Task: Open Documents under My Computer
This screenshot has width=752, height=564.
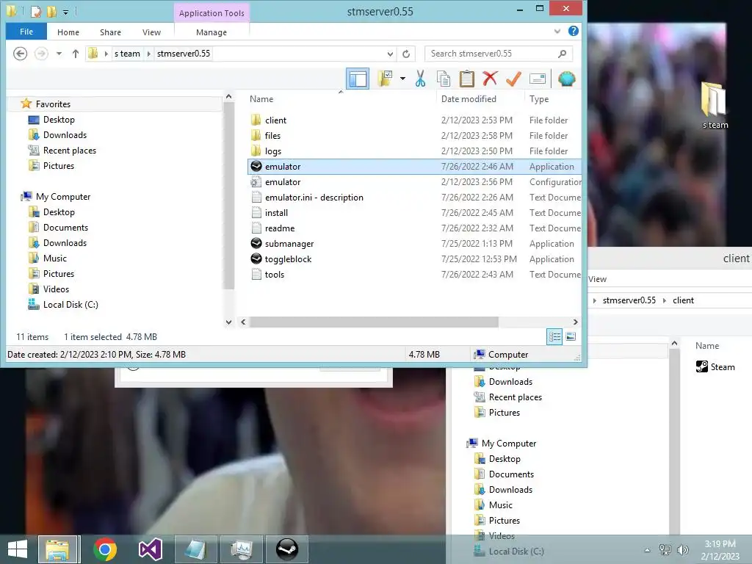Action: tap(65, 228)
